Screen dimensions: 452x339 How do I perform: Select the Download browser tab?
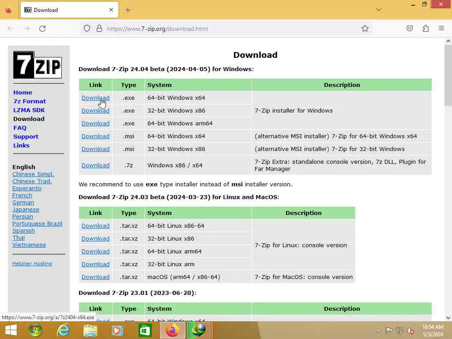point(69,10)
